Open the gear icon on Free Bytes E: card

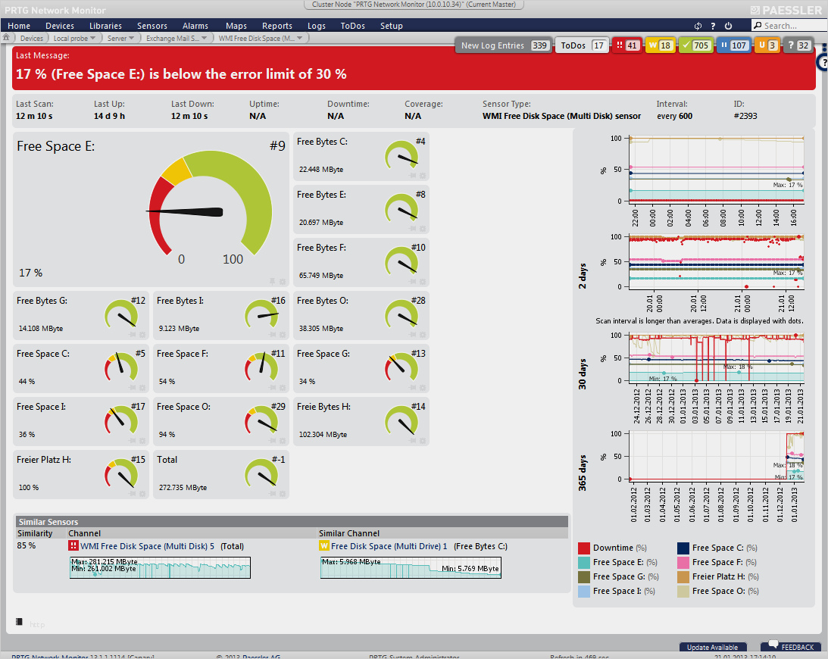423,229
